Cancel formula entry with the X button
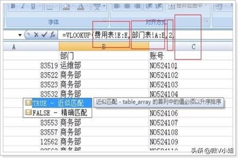 (36, 35)
